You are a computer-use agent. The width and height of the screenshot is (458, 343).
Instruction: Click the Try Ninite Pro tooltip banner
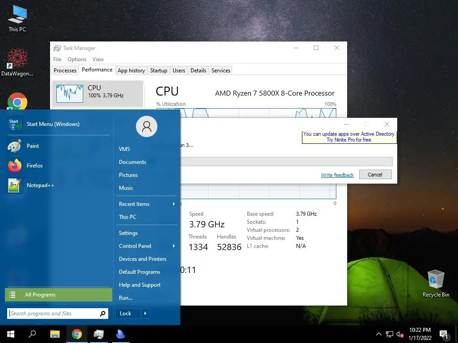[349, 137]
